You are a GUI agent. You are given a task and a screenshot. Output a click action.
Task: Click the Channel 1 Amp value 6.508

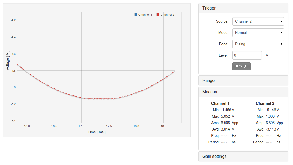pyautogui.click(x=225, y=123)
